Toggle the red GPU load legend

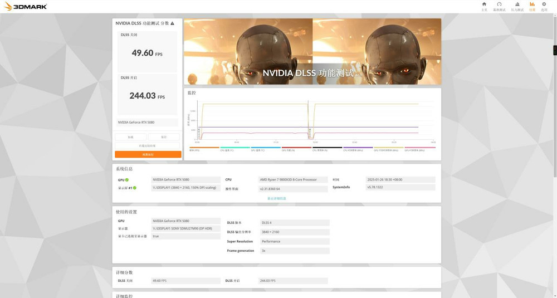pyautogui.click(x=296, y=149)
